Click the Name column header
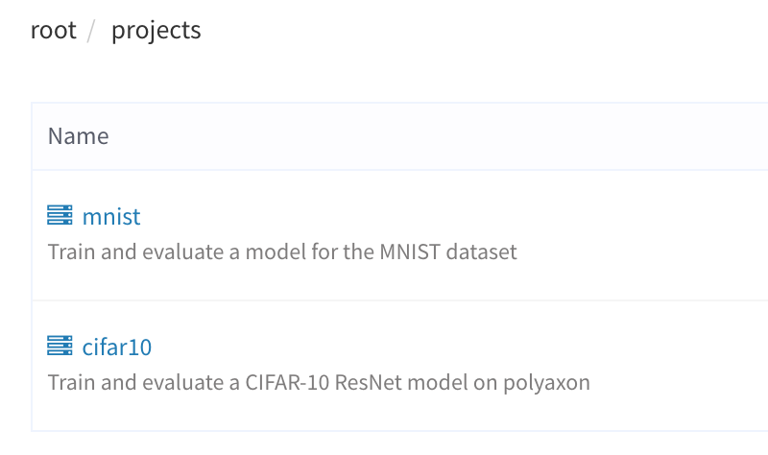Screen dimensions: 768x455 [78, 136]
